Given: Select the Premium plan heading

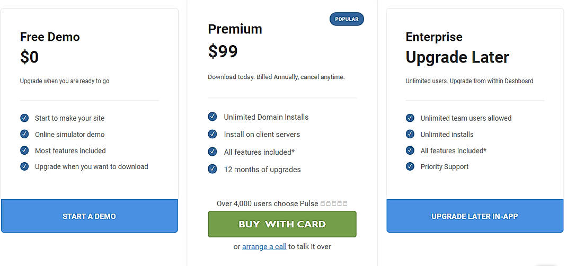Looking at the screenshot, I should [x=235, y=29].
